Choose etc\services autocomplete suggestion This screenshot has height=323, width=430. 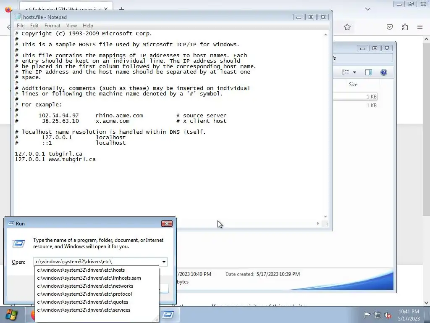(97, 310)
